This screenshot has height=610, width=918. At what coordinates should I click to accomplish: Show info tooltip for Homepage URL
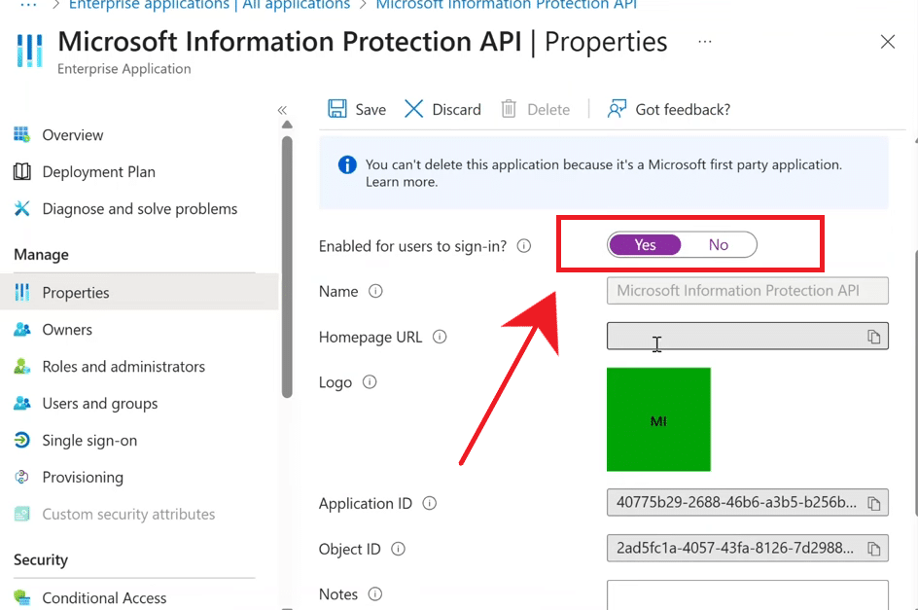pos(440,337)
